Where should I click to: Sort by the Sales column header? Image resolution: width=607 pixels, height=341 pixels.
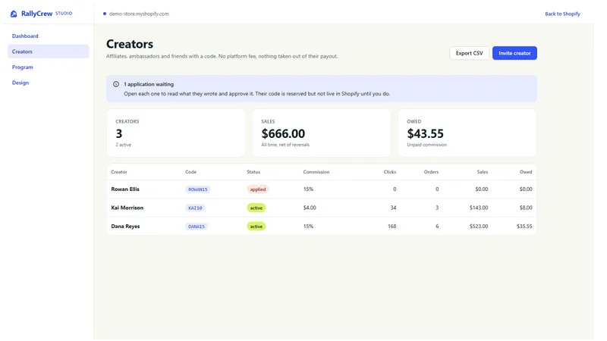point(483,172)
